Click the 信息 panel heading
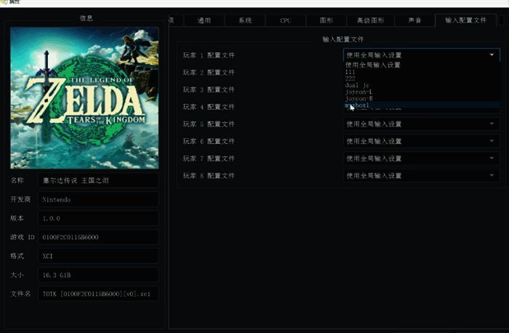Image resolution: width=509 pixels, height=333 pixels. click(x=86, y=18)
